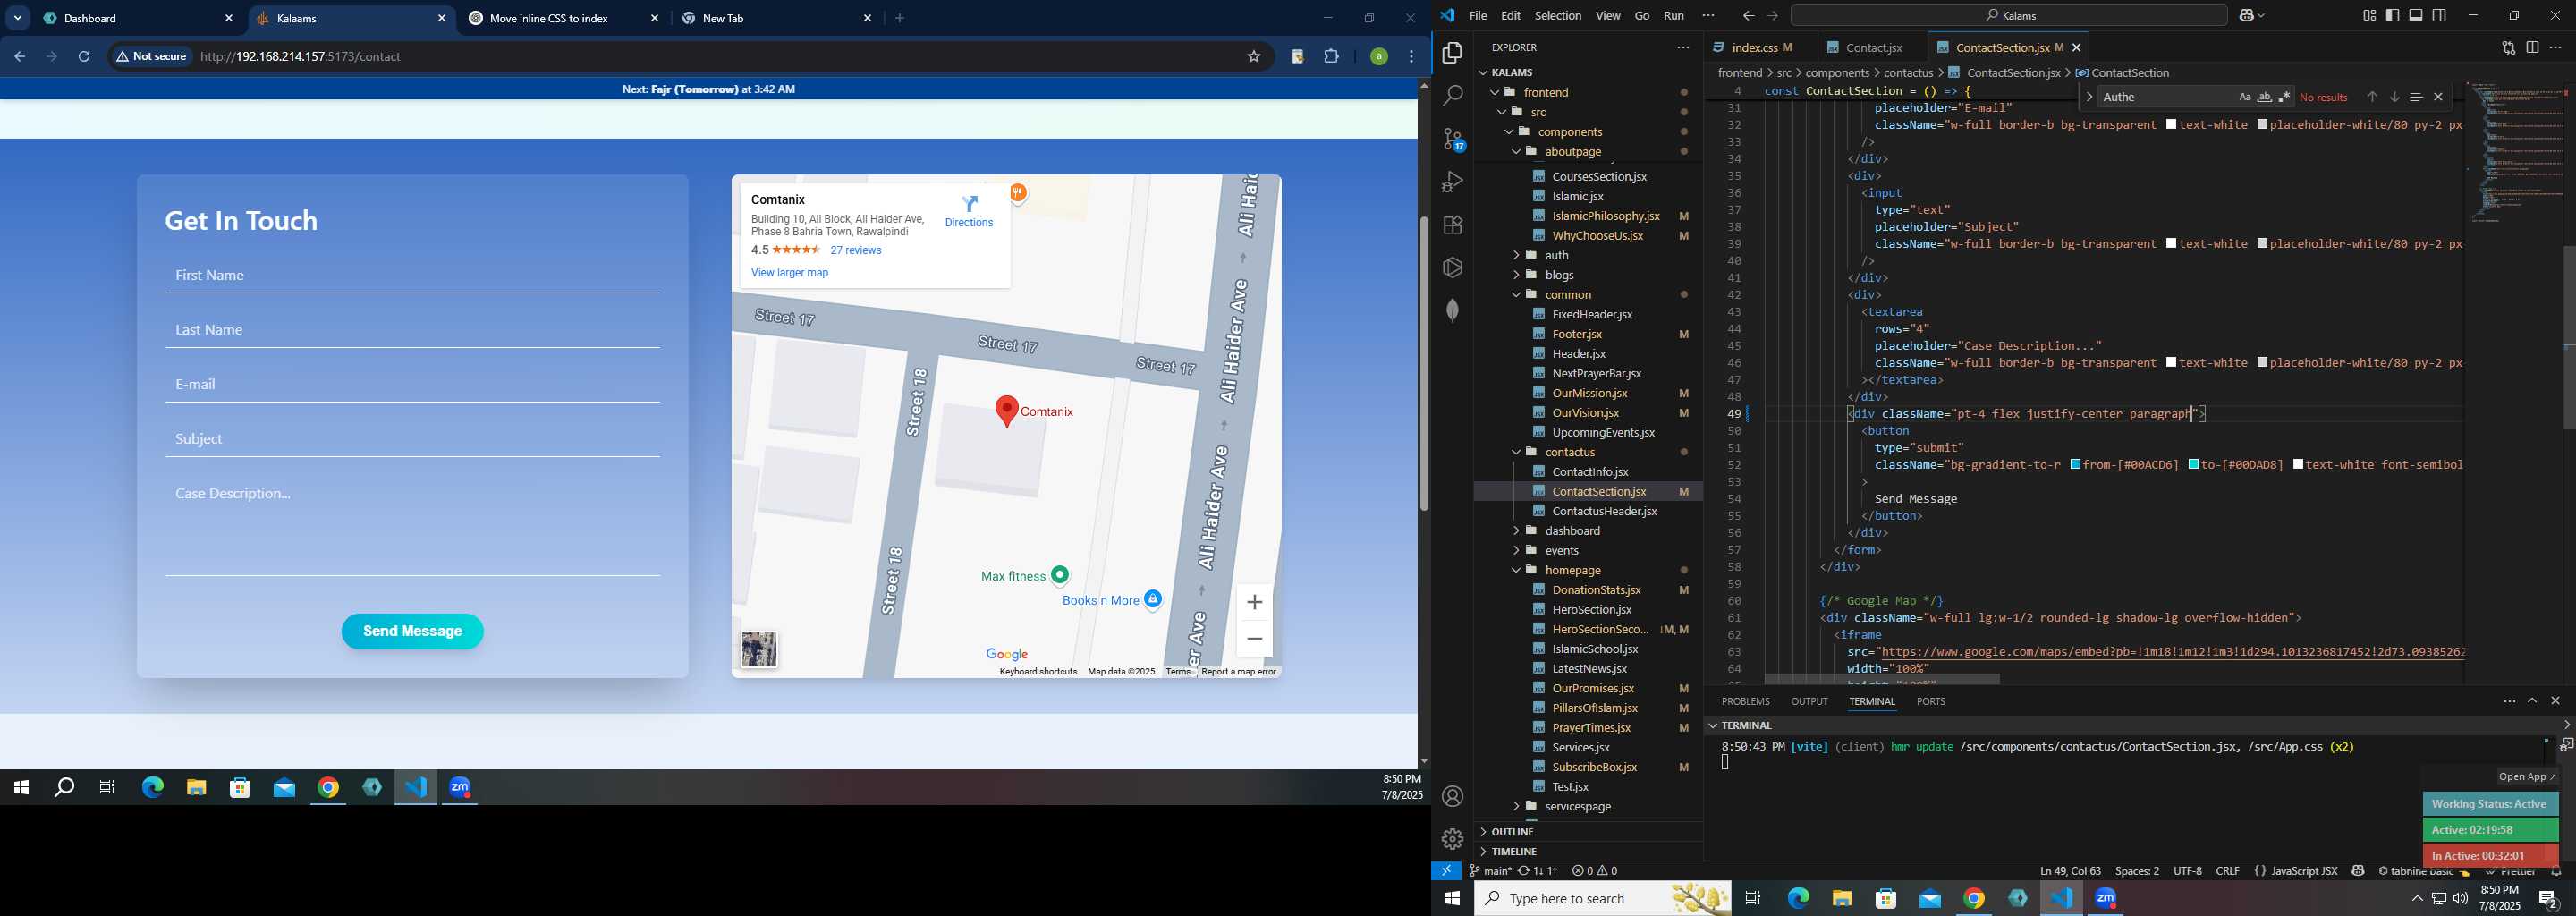This screenshot has height=916, width=2576.
Task: Close the find widget
Action: coord(2438,97)
